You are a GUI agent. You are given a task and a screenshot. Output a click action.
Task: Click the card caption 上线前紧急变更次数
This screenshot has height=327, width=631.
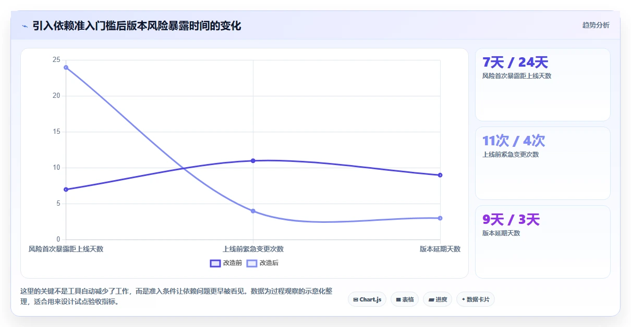[511, 155]
